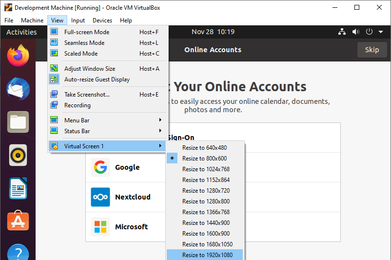
Task: Click the Recording icon
Action: [x=54, y=105]
